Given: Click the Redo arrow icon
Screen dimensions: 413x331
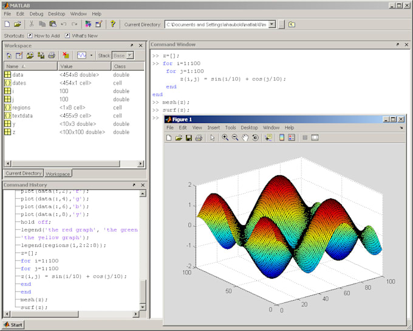Looking at the screenshot, I should pos(75,24).
